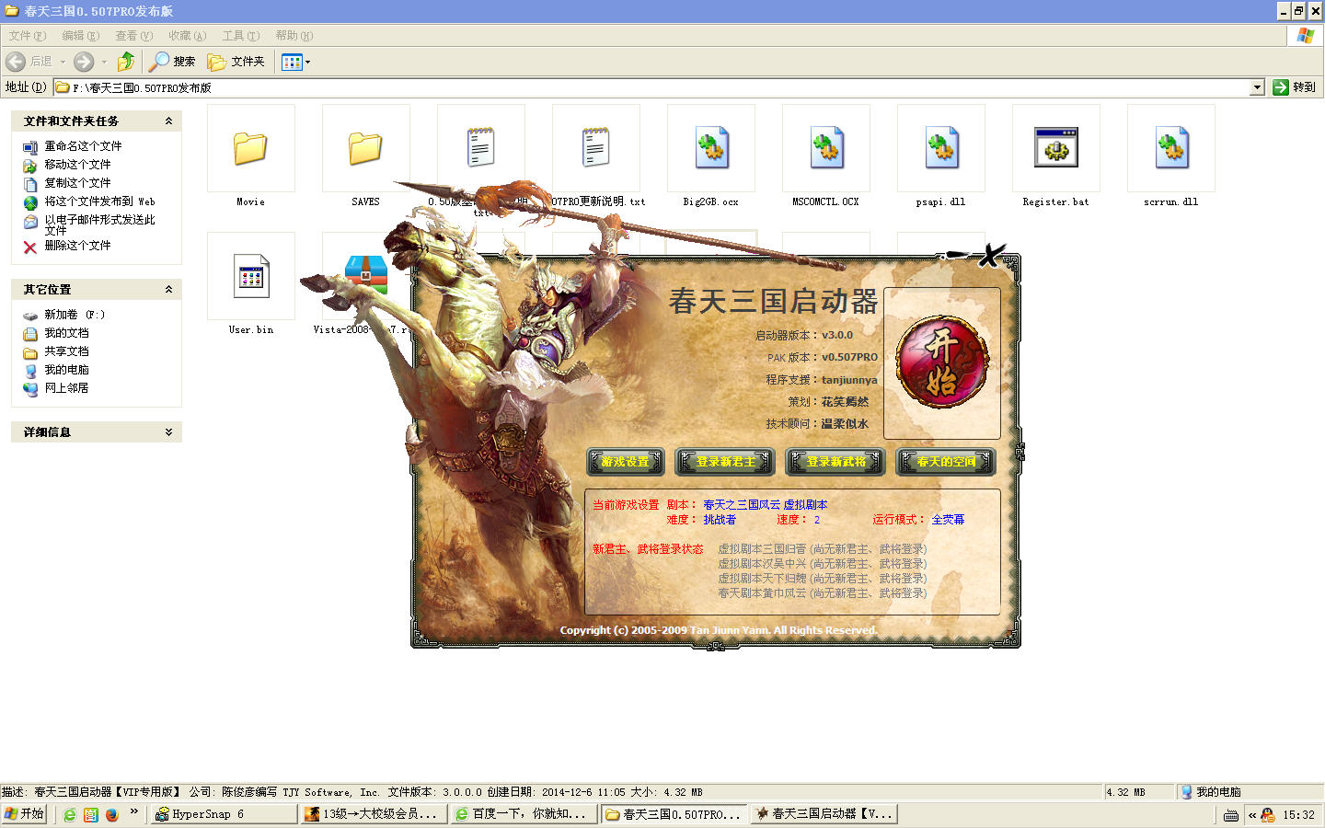Select the User.bin file icon
This screenshot has height=828, width=1325.
coord(251,276)
